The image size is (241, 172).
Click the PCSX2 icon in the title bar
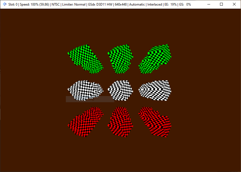pos(4,4)
